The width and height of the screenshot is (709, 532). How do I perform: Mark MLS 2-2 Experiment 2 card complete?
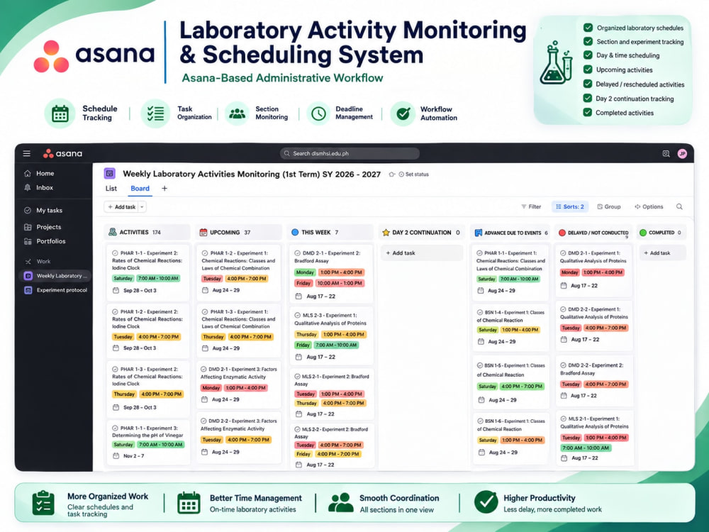297,429
